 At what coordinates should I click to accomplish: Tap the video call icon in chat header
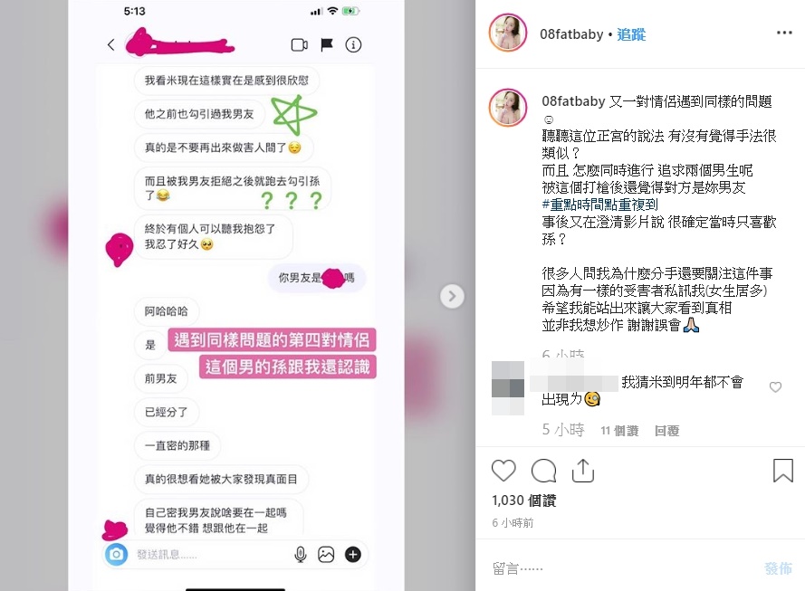300,45
